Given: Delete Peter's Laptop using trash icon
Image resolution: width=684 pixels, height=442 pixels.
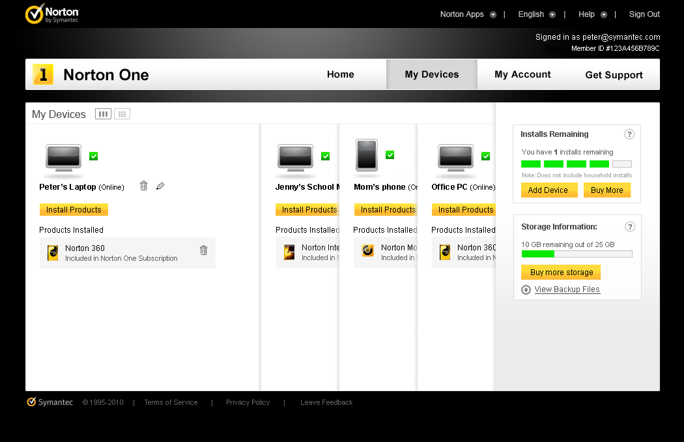Looking at the screenshot, I should (143, 186).
